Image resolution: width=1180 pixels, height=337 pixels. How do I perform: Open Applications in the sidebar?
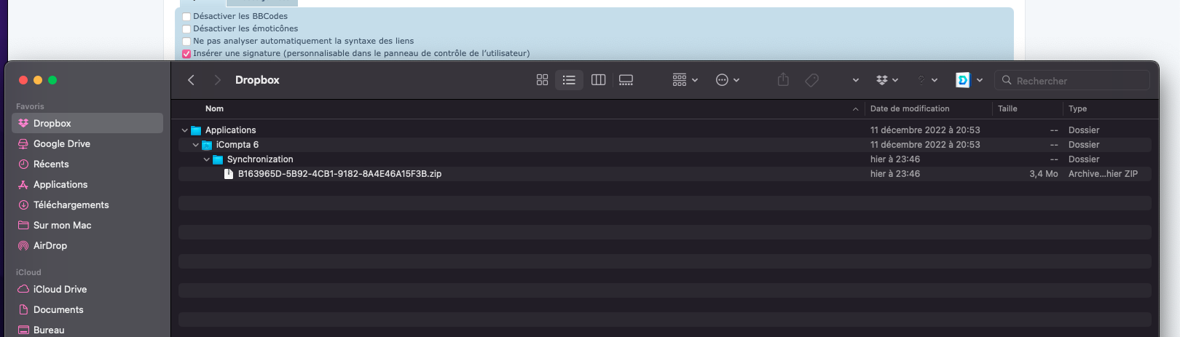tap(87, 184)
